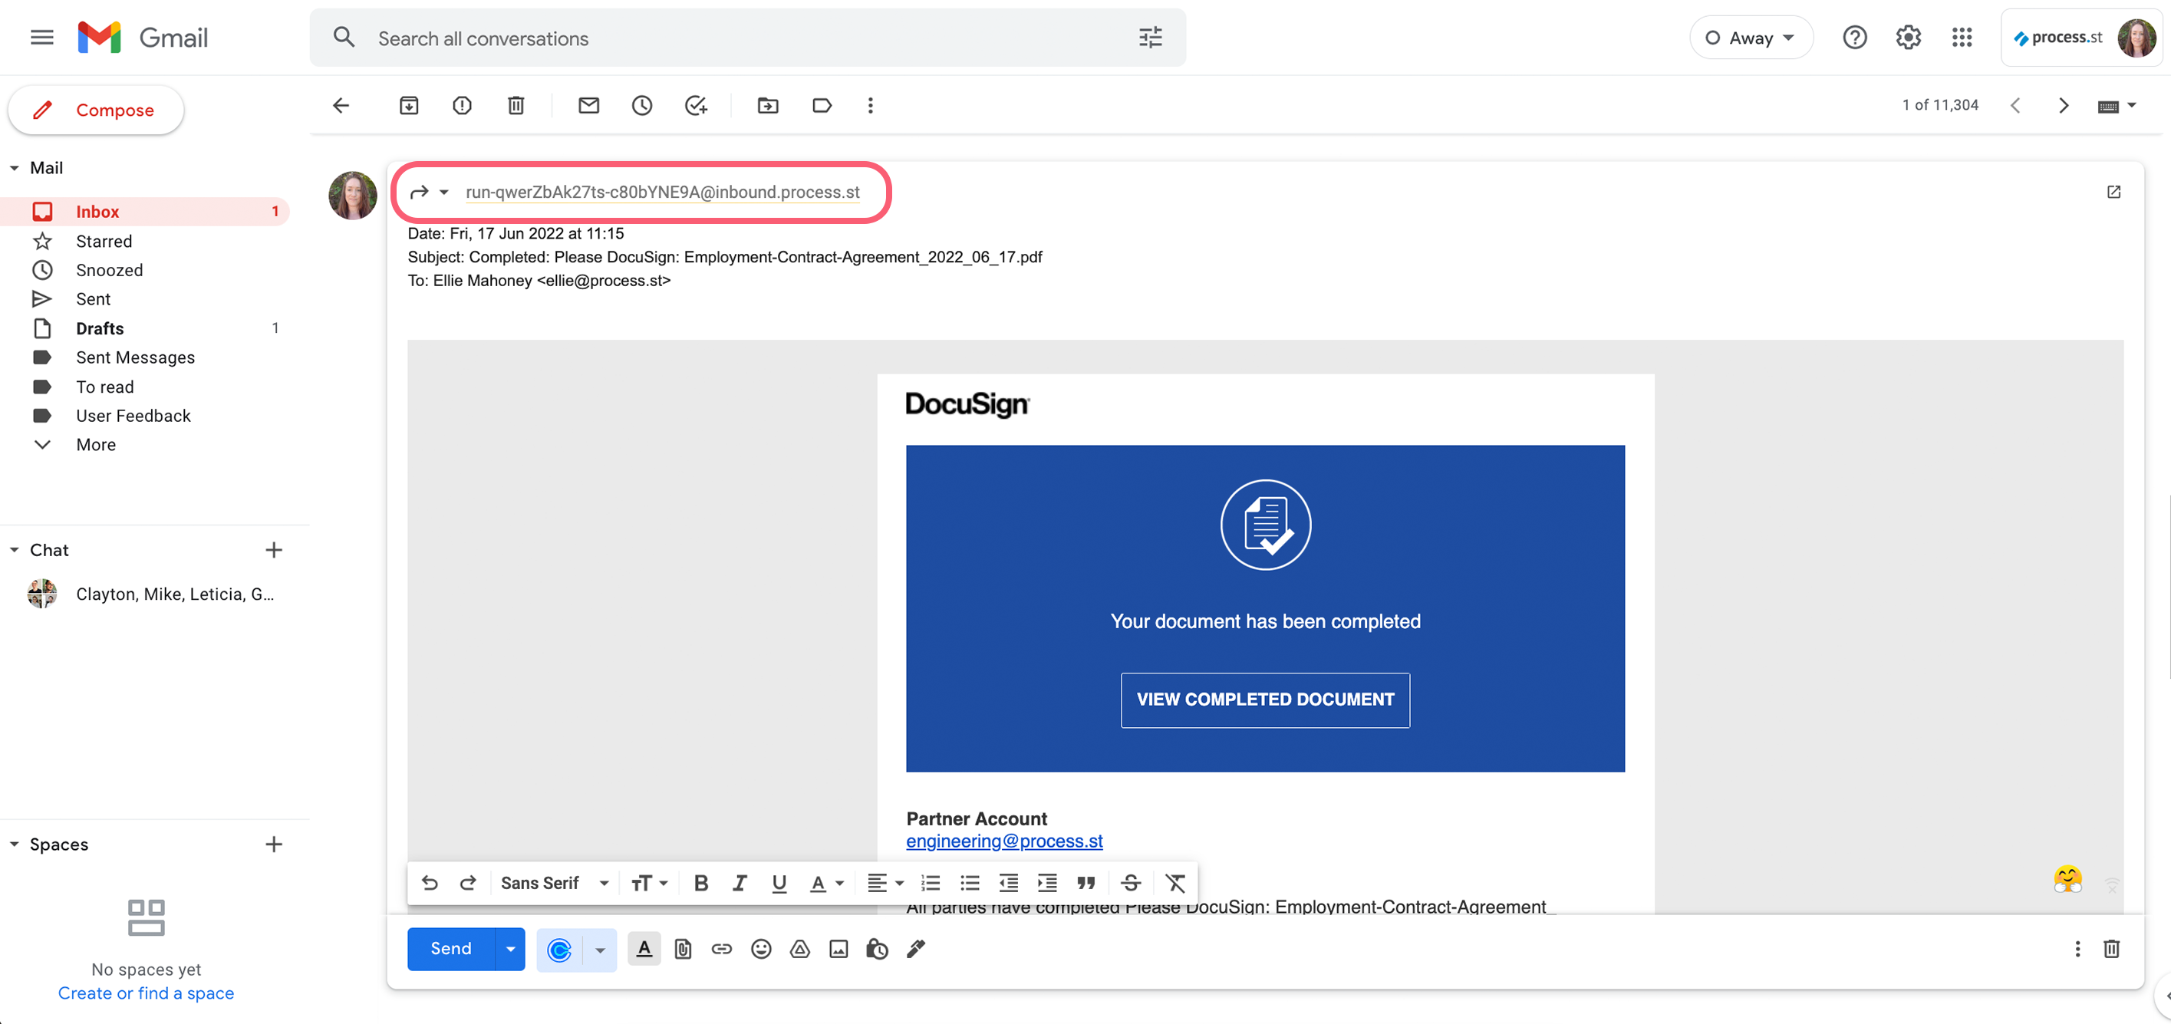Image resolution: width=2171 pixels, height=1024 pixels.
Task: Open the Away status dropdown
Action: click(1751, 37)
